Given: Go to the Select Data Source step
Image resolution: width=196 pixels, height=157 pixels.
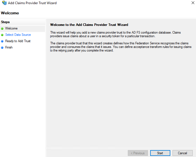Looking at the screenshot, I should tap(18, 35).
